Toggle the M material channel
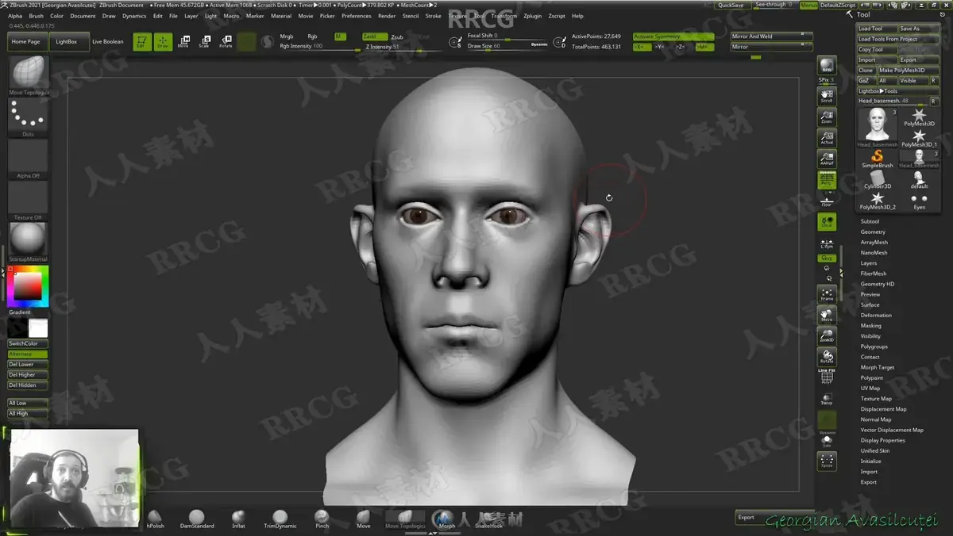Screen dimensions: 953x536 point(340,36)
